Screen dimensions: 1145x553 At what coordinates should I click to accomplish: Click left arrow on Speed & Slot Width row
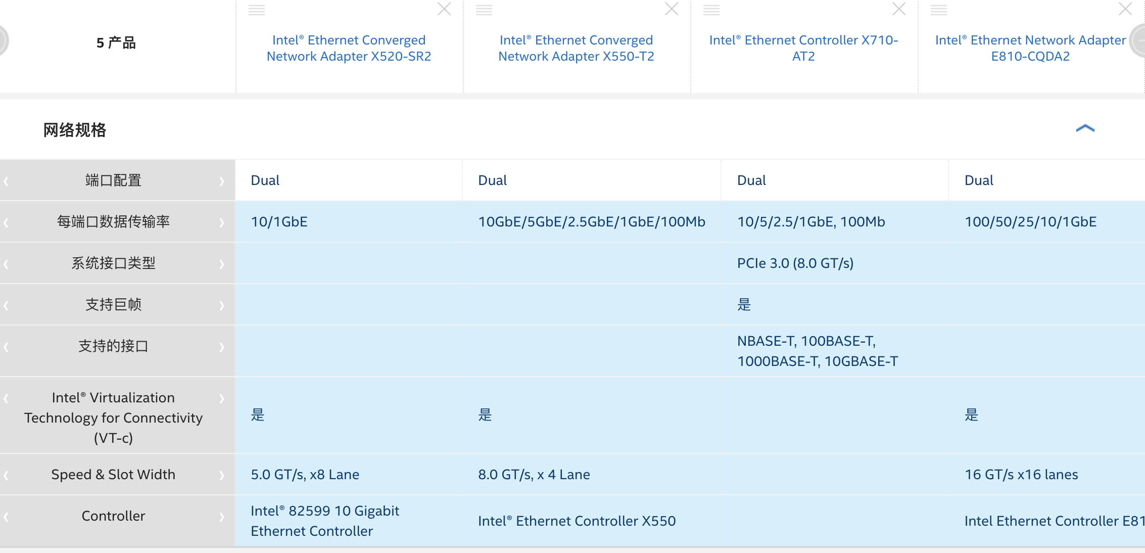[x=6, y=475]
